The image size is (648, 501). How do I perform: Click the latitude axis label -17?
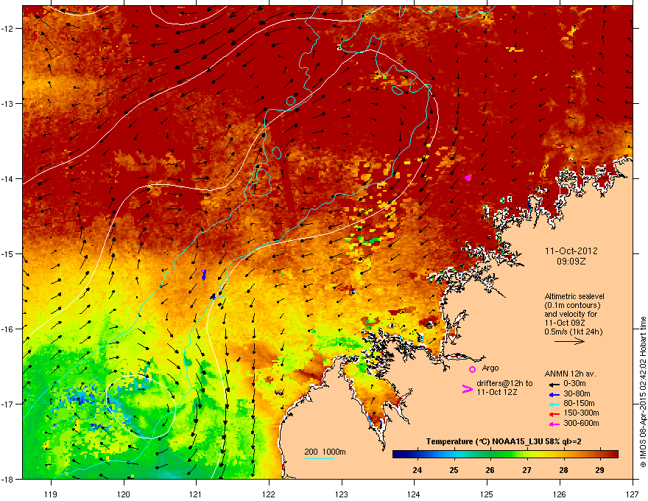[7, 404]
